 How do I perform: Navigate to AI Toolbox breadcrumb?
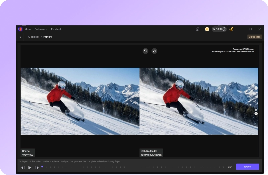(x=33, y=37)
